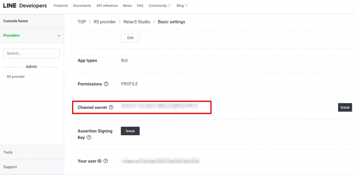355x175 pixels.
Task: Click the Your user ID help icon
Action: coord(105,161)
